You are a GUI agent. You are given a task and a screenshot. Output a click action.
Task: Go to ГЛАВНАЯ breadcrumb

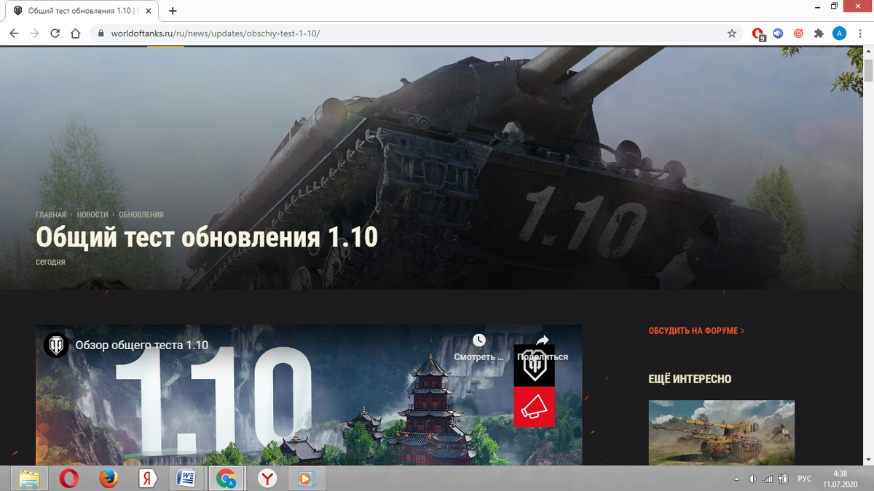(x=51, y=215)
